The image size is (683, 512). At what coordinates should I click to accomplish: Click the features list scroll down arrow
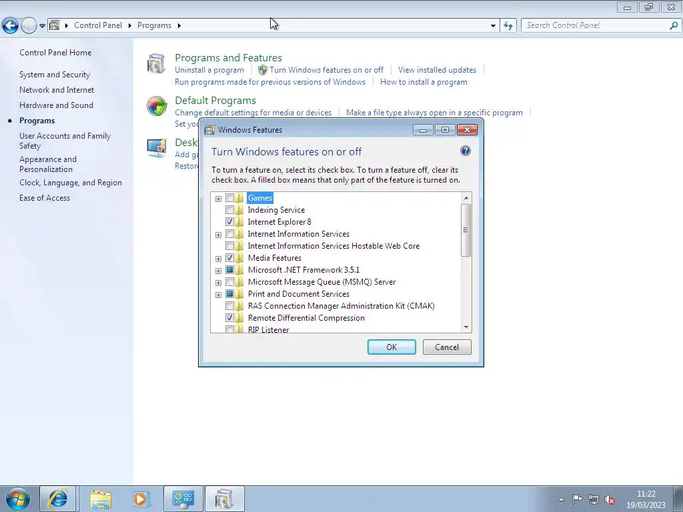point(466,327)
